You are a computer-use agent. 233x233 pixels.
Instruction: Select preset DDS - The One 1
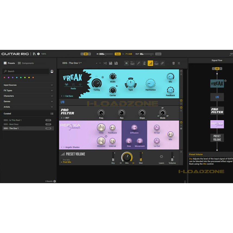click(x=28, y=128)
